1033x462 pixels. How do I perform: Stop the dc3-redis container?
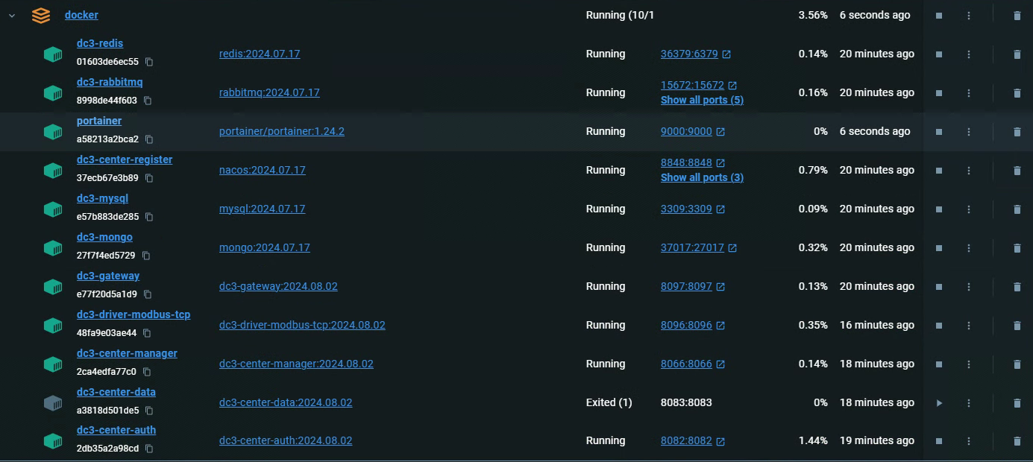click(939, 54)
